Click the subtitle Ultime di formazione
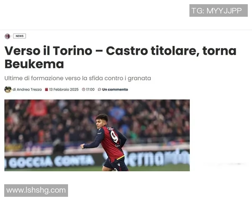Viewport: 252px width, 201px height. [x=78, y=78]
